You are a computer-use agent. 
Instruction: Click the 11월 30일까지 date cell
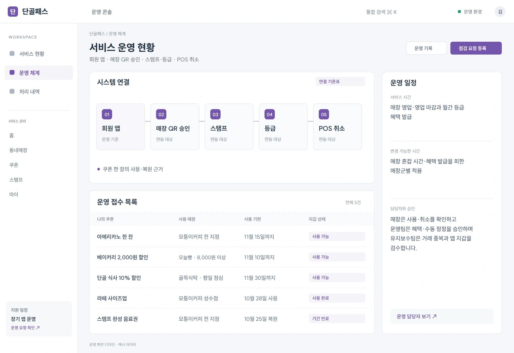pyautogui.click(x=260, y=278)
